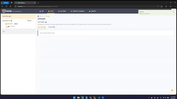Open the blue round app in taskbar
This screenshot has height=99, width=177.
tap(103, 98)
